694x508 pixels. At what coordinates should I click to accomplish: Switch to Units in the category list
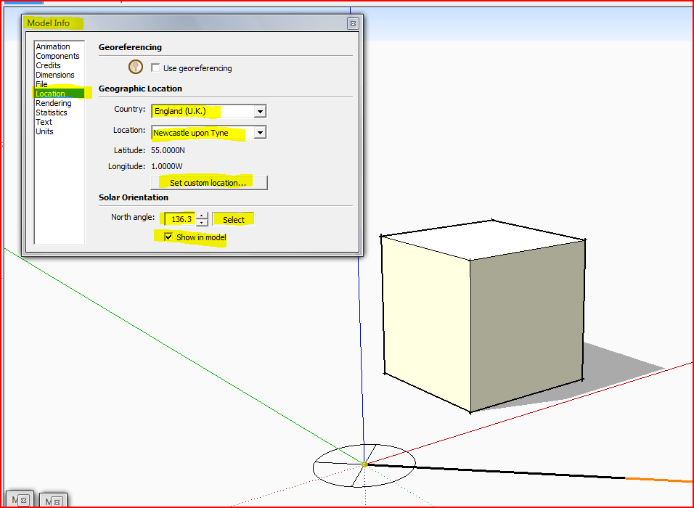(44, 131)
